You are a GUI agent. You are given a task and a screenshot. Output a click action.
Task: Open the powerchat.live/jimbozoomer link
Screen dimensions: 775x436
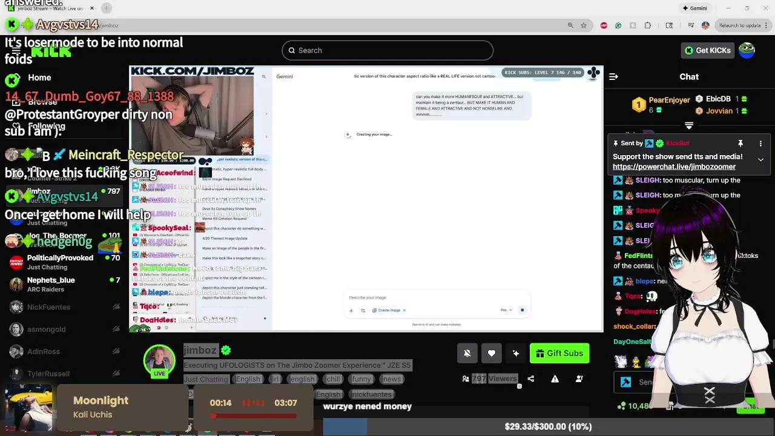coord(674,167)
